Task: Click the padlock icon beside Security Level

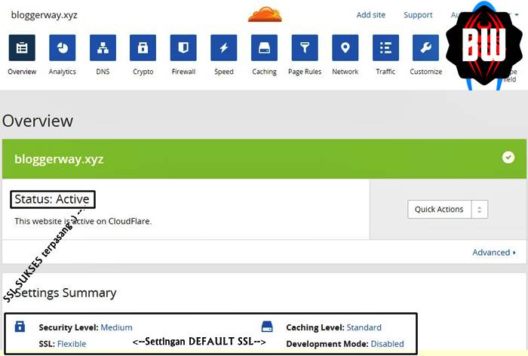Action: [20, 327]
